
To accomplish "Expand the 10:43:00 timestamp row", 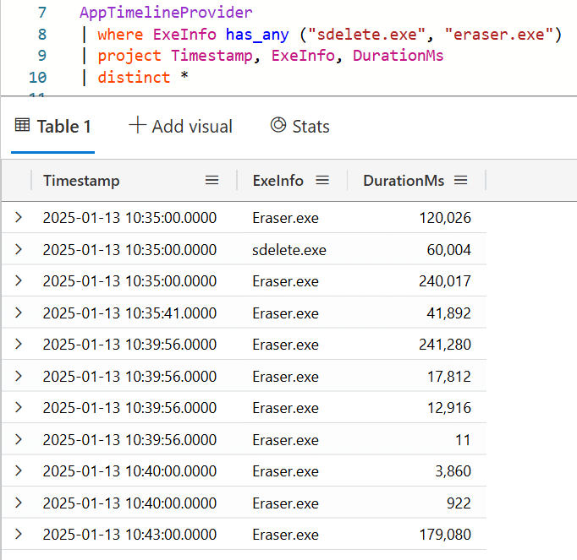I will [19, 535].
